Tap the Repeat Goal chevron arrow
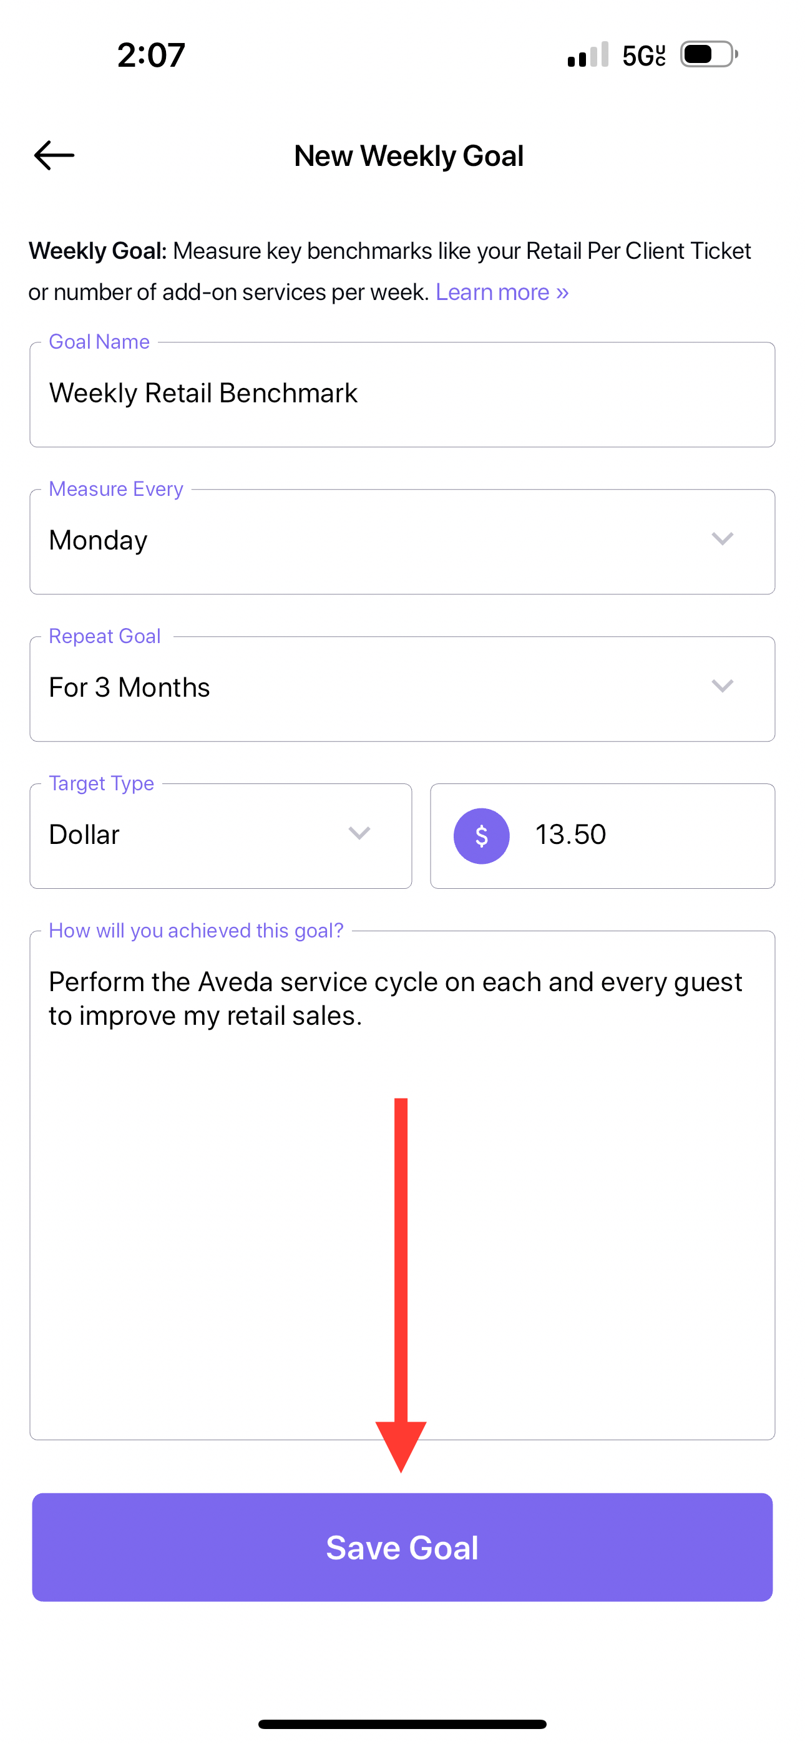The image size is (805, 1744). (723, 686)
